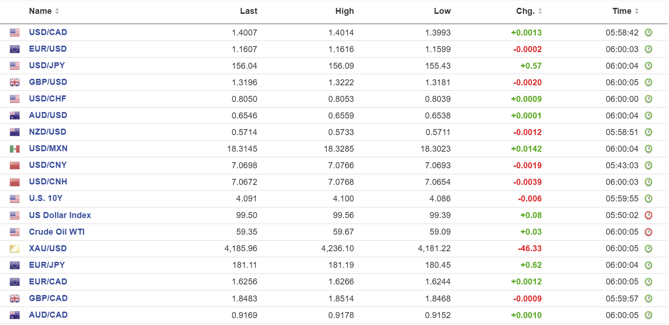Image resolution: width=669 pixels, height=325 pixels.
Task: Sort by the Chg. column arrows
Action: [540, 11]
